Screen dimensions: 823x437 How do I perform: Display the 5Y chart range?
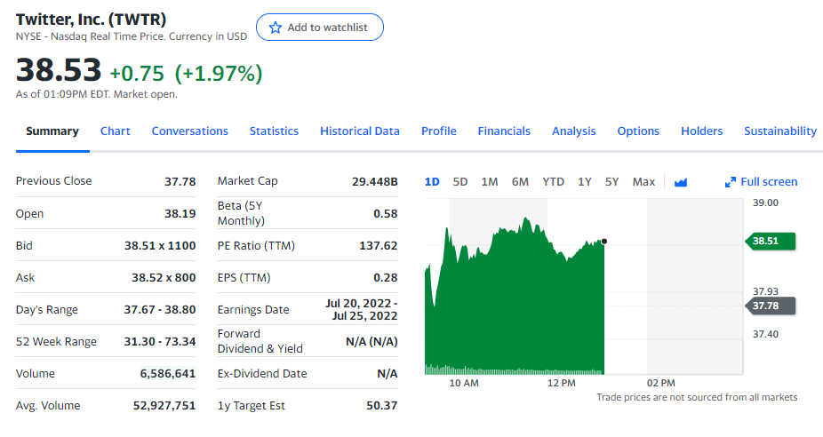click(x=611, y=182)
